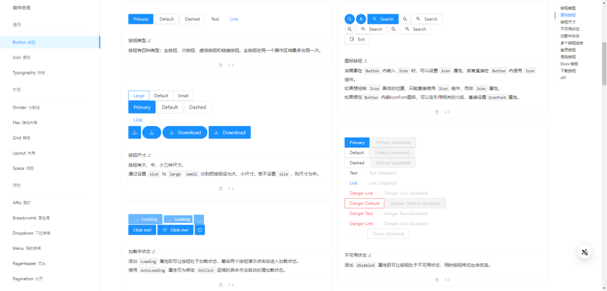Click edit pencil next to 按钮尺寸 title

(x=150, y=155)
